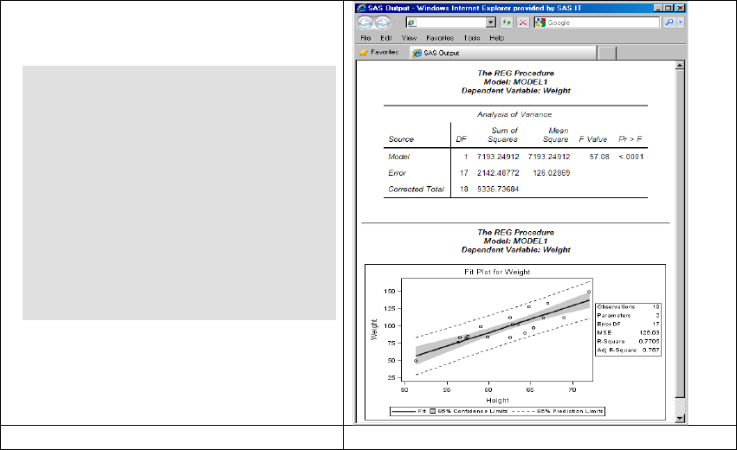Click the Sum of Squares 7193.24912 cell
The height and width of the screenshot is (450, 737).
(498, 157)
